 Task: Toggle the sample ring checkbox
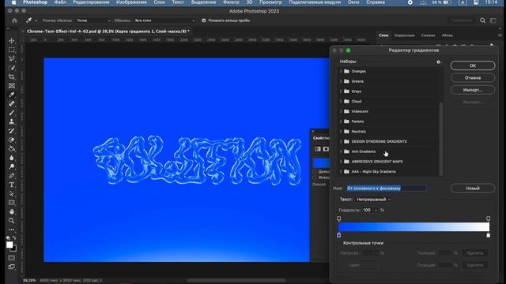(x=204, y=21)
